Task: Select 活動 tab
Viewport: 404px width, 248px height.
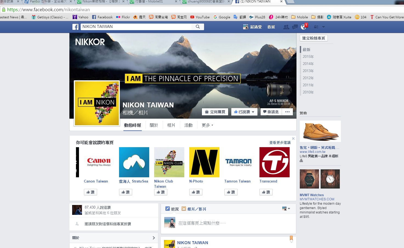Action: 188,125
